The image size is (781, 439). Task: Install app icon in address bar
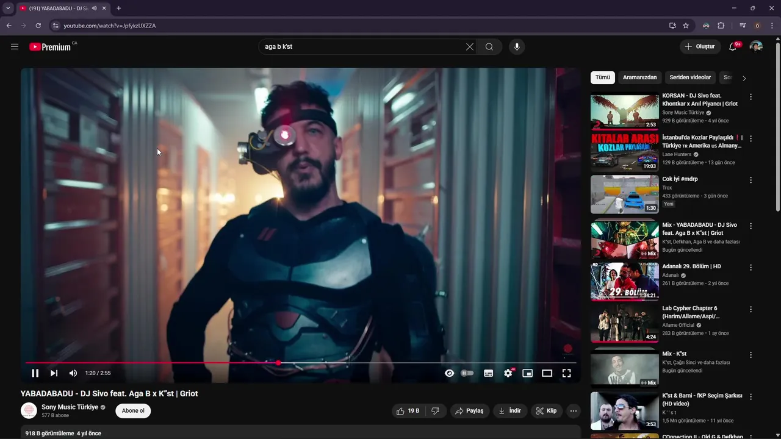pyautogui.click(x=672, y=26)
